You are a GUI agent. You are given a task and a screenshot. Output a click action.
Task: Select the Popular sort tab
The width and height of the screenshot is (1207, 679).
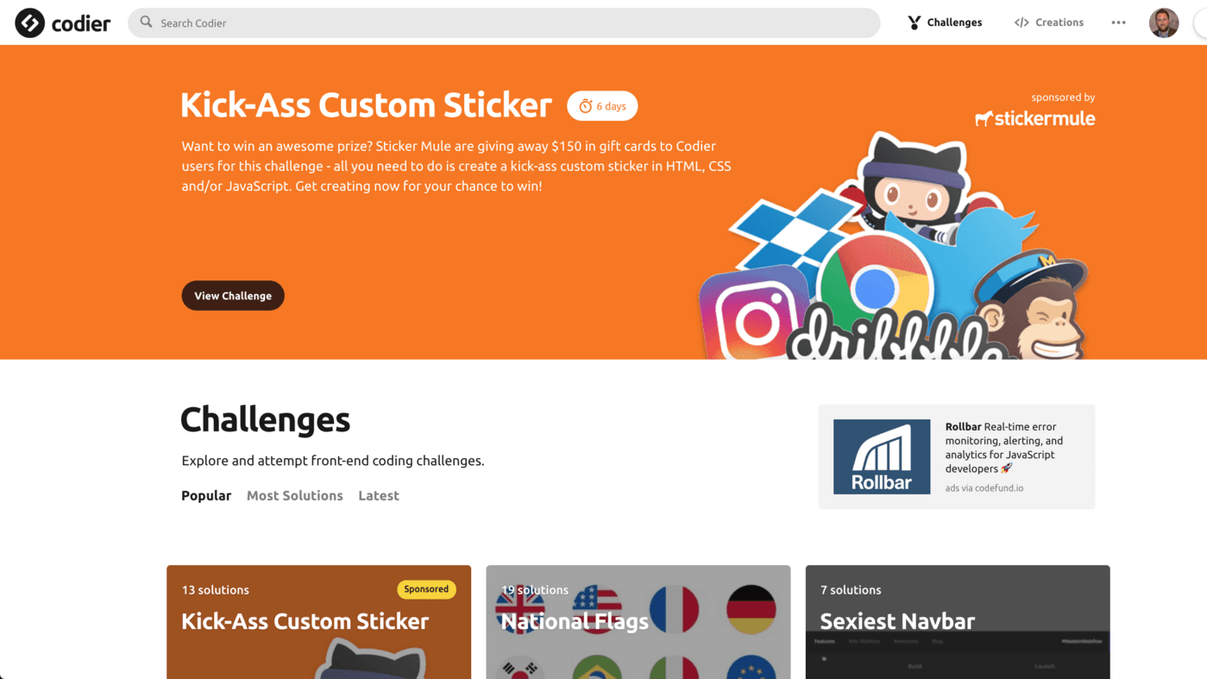tap(206, 495)
